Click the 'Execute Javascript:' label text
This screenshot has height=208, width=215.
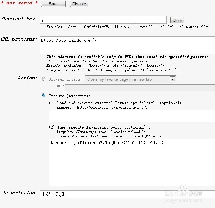pos(69,96)
